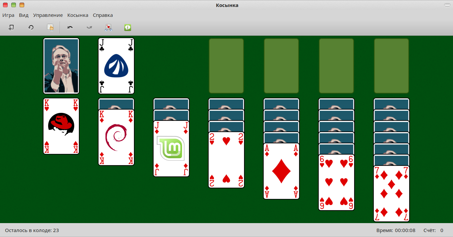Open the Управление menu
Screen dimensions: 453x237
48,15
